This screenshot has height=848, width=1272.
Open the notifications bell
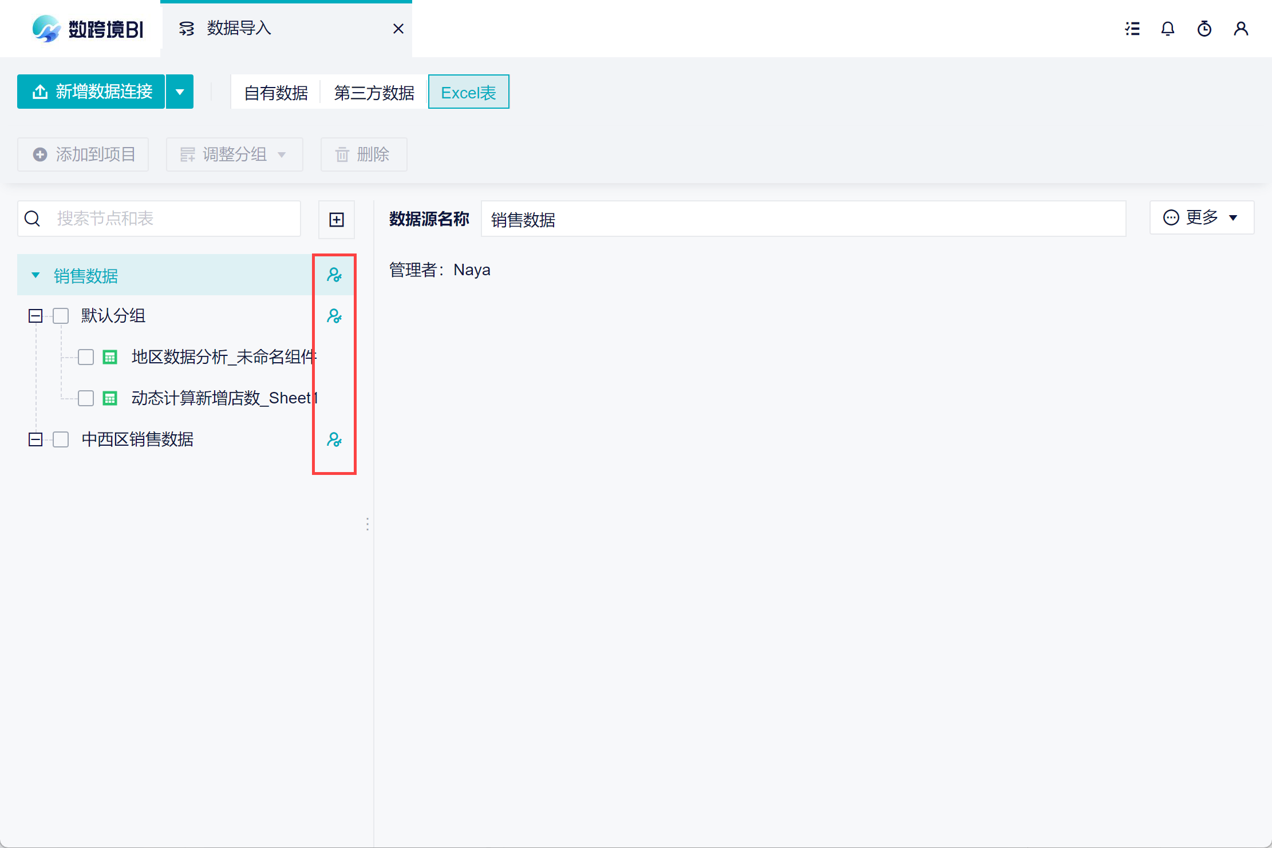pos(1168,29)
